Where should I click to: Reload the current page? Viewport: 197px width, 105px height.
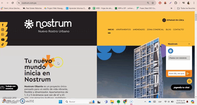(12, 3)
